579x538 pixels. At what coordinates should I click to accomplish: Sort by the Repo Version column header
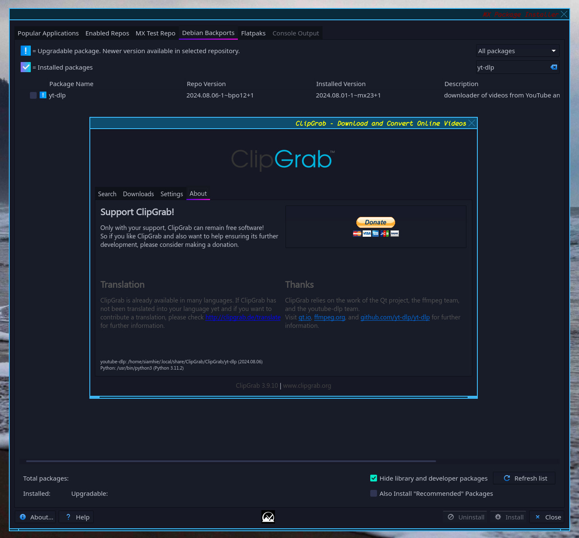206,84
